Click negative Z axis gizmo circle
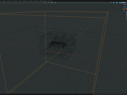The image size is (127, 95). [125, 11]
